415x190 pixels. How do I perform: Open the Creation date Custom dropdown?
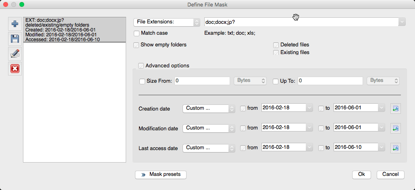[x=208, y=109]
